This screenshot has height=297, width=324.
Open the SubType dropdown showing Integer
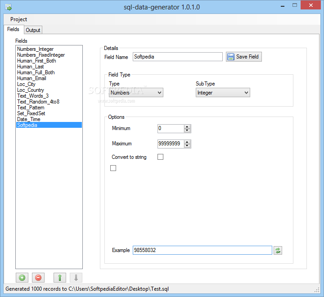[223, 93]
